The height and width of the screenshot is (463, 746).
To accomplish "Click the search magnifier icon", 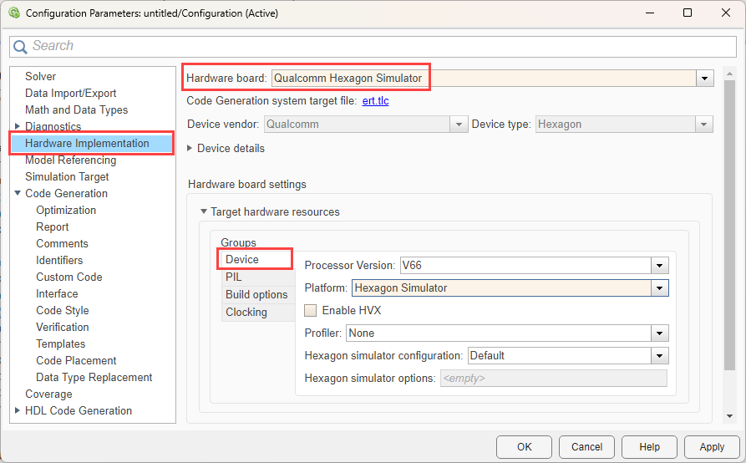I will pos(20,47).
